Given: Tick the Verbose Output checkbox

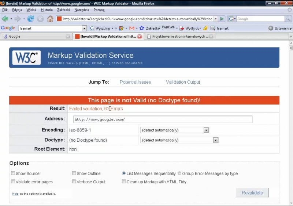Looking at the screenshot, I should coord(74,182).
